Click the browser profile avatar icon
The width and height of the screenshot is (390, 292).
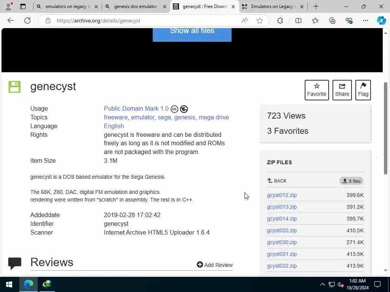(x=9, y=6)
